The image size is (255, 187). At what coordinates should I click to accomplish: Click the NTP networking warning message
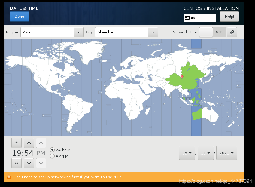pyautogui.click(x=68, y=177)
